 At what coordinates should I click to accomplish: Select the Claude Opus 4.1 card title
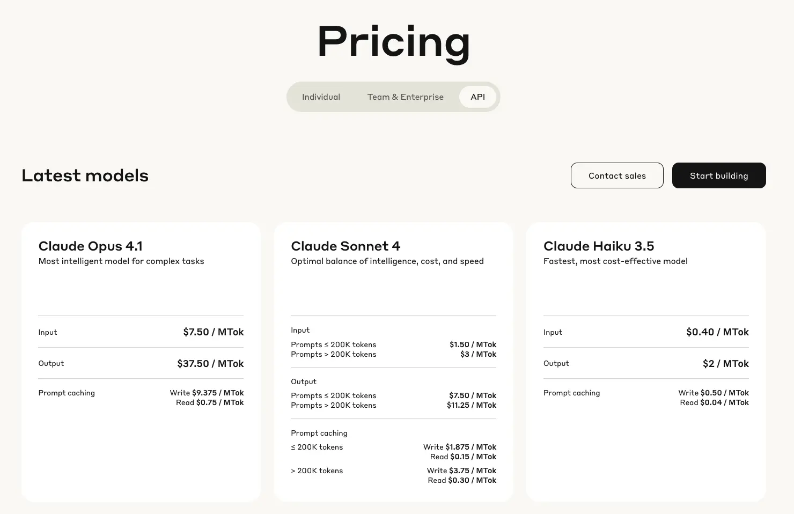coord(91,246)
